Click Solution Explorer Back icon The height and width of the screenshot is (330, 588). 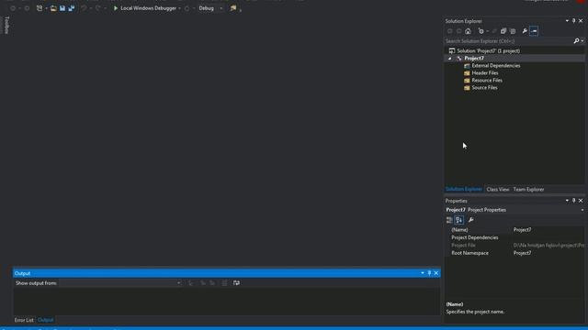[449, 31]
